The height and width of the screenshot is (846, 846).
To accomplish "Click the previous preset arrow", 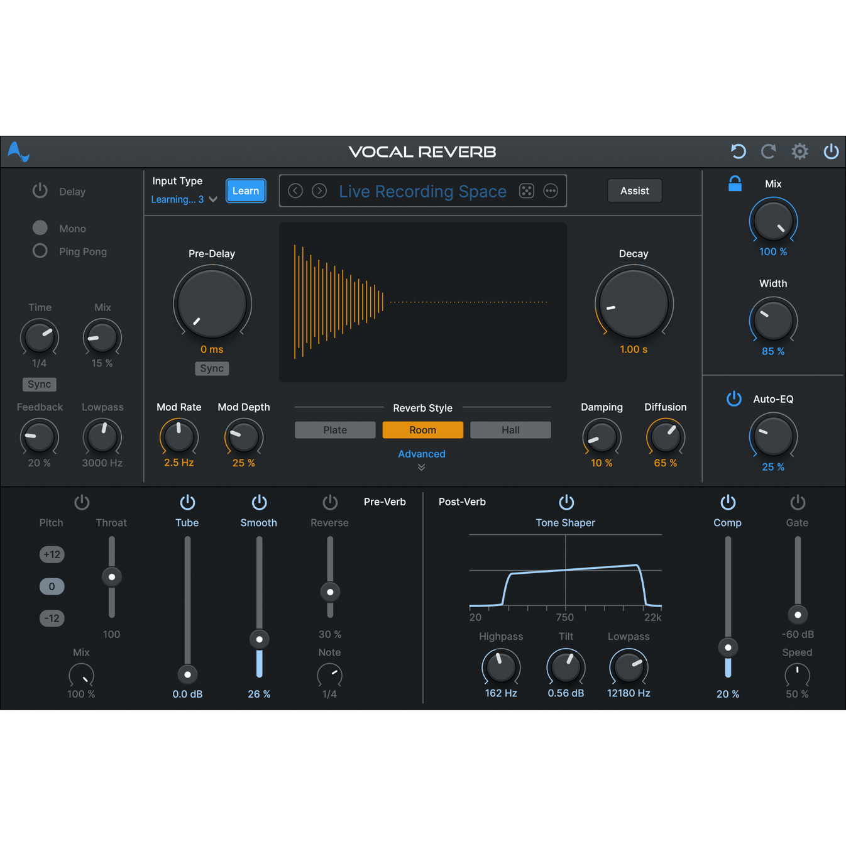I will 295,190.
